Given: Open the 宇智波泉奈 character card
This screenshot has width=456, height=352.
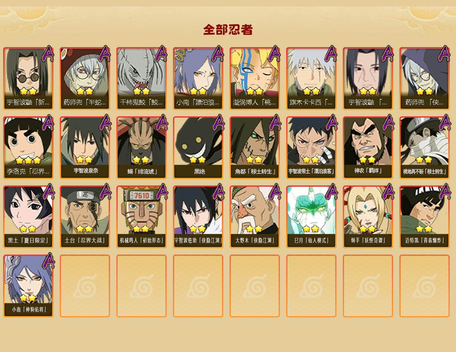Looking at the screenshot, I should tap(85, 147).
